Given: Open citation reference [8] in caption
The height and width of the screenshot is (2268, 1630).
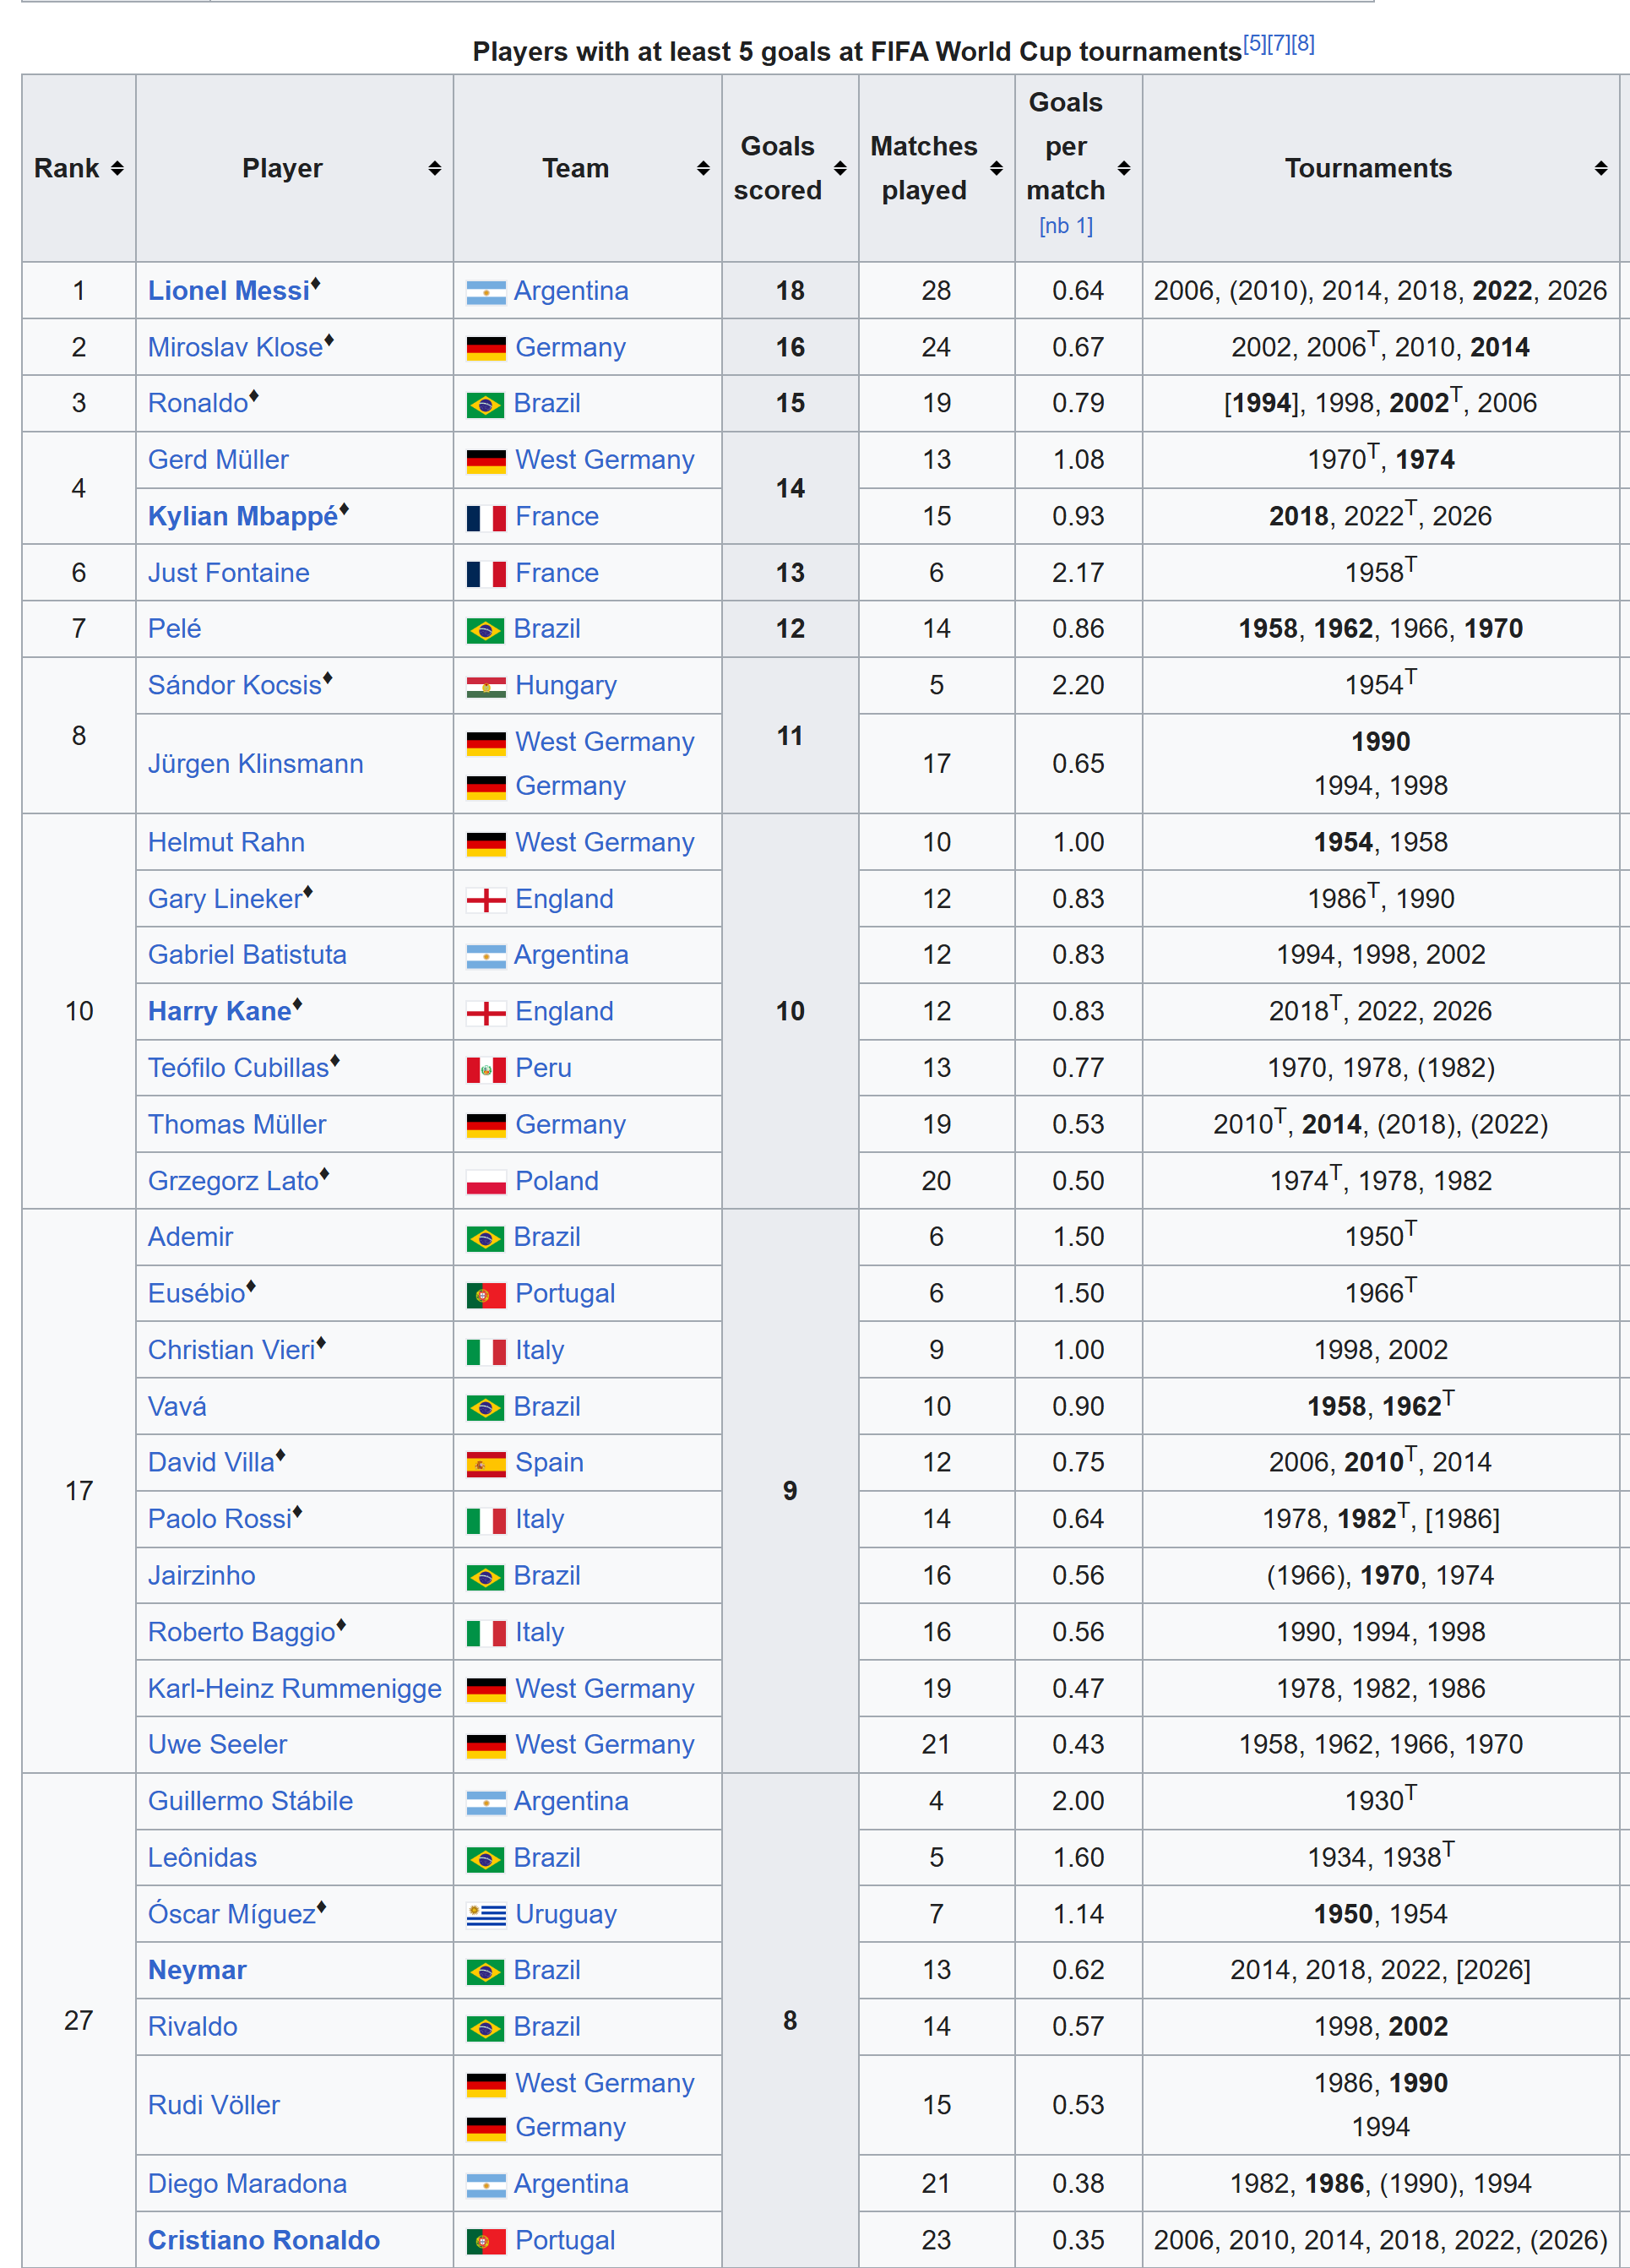Looking at the screenshot, I should (1303, 44).
